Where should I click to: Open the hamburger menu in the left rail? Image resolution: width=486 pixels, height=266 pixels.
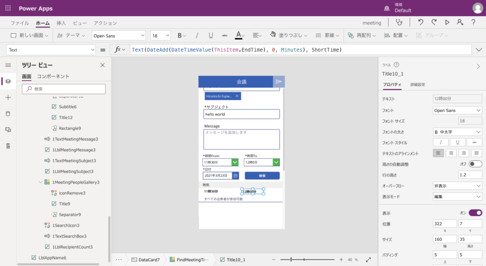pos(8,65)
